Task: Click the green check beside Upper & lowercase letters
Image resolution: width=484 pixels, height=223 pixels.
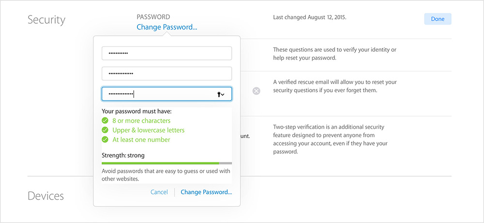Action: pyautogui.click(x=105, y=130)
